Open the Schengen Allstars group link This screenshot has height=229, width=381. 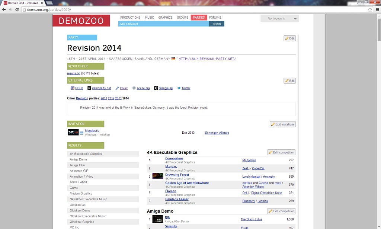pyautogui.click(x=217, y=133)
